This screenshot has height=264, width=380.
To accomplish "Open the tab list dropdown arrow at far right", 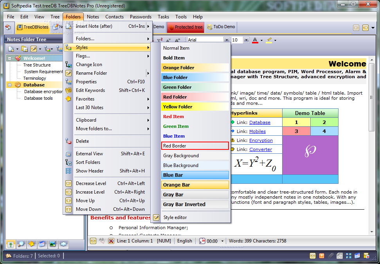I will click(373, 28).
